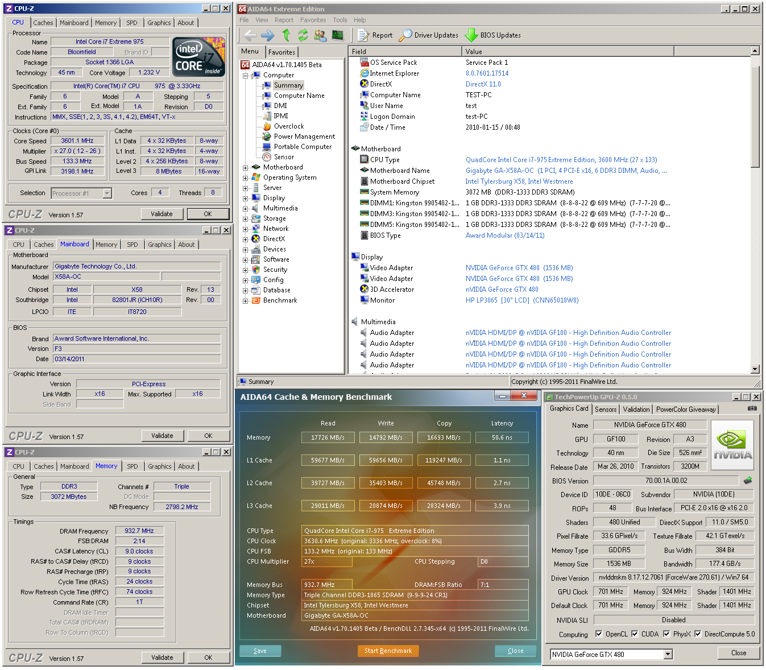Click OK in the bottom CPU-Z Memory window
Viewport: 766px width, 670px height.
[208, 657]
